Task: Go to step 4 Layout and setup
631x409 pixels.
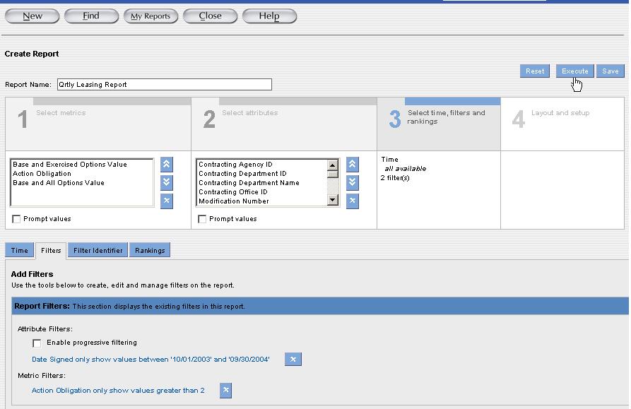Action: 562,124
